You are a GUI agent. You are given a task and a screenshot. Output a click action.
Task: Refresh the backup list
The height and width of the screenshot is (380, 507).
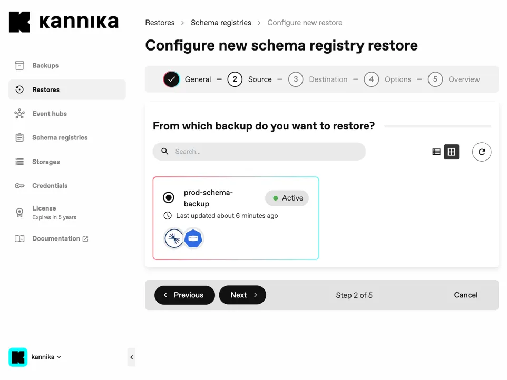tap(481, 152)
